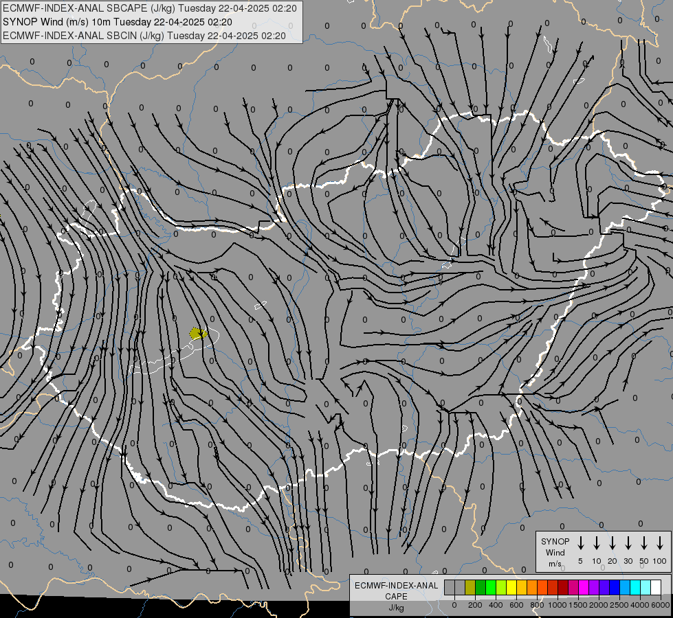Select the deep blue CAPE swatch before 2500
The image size is (673, 618).
pos(615,587)
